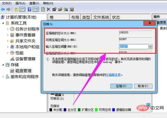This screenshot has width=167, height=118.
Task: Open the Help question mark icon
Action: [x=29, y=10]
